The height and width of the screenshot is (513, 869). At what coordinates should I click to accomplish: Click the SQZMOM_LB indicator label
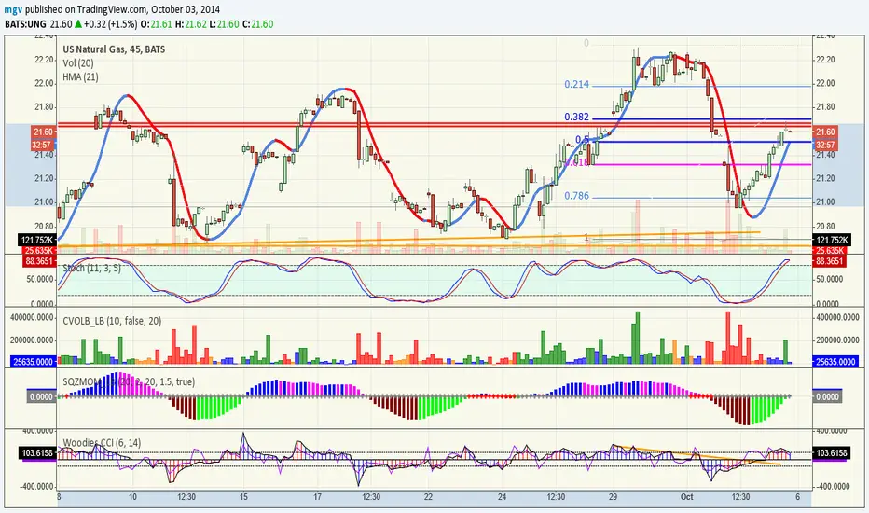(129, 381)
